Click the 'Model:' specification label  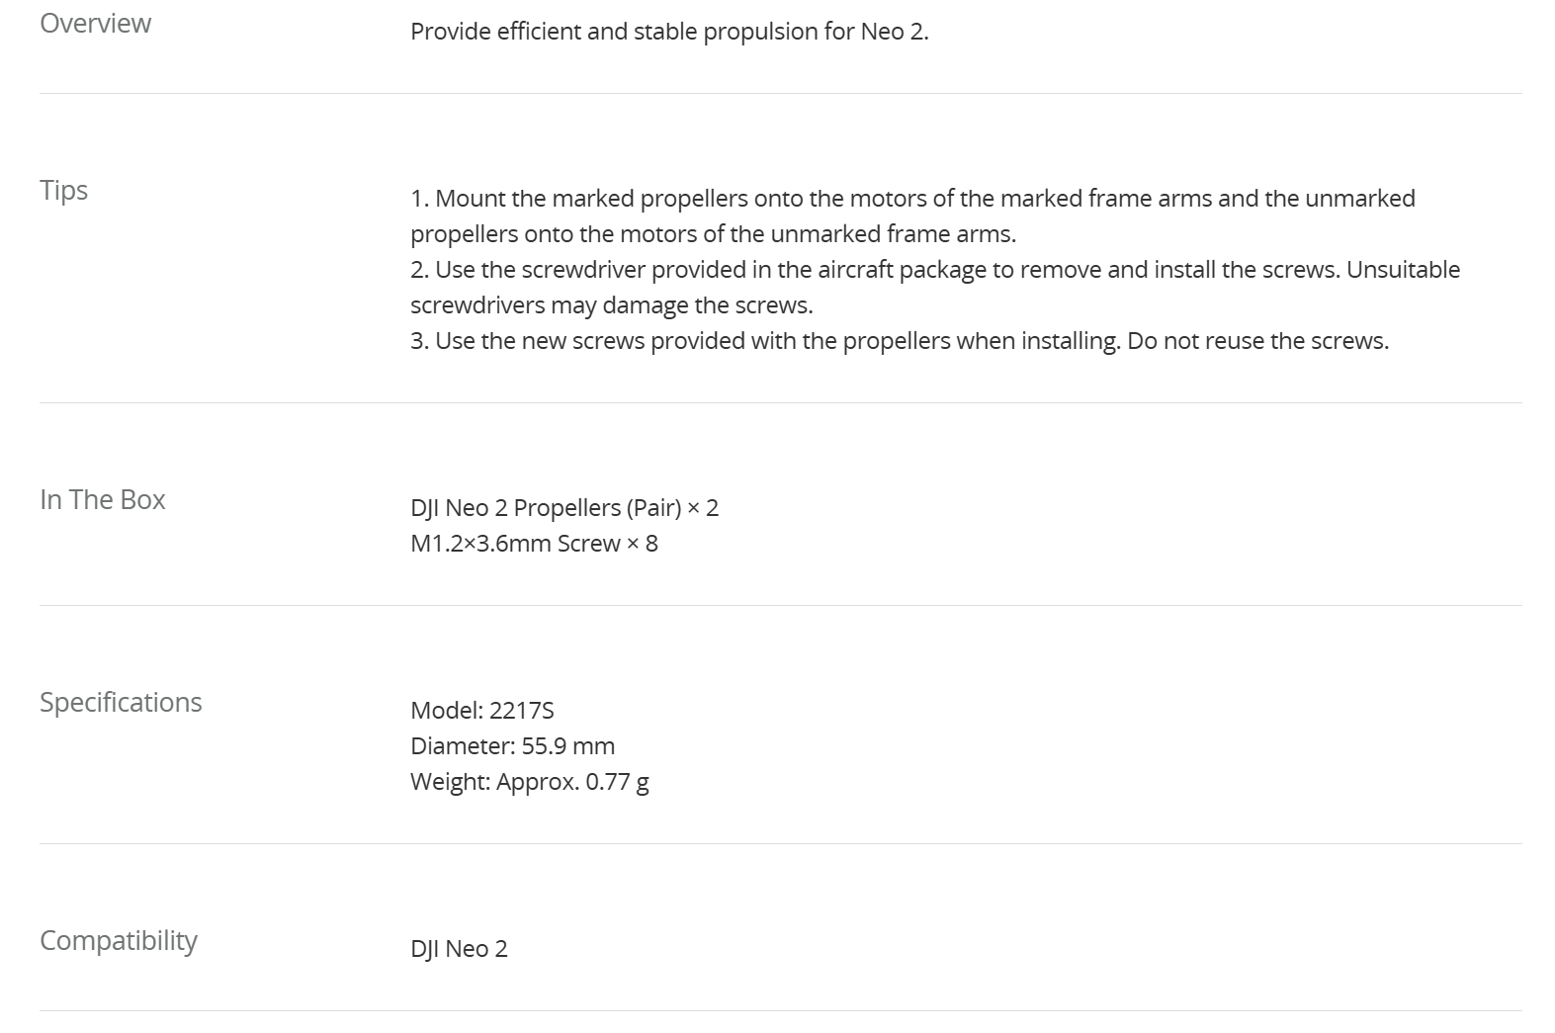(x=446, y=711)
